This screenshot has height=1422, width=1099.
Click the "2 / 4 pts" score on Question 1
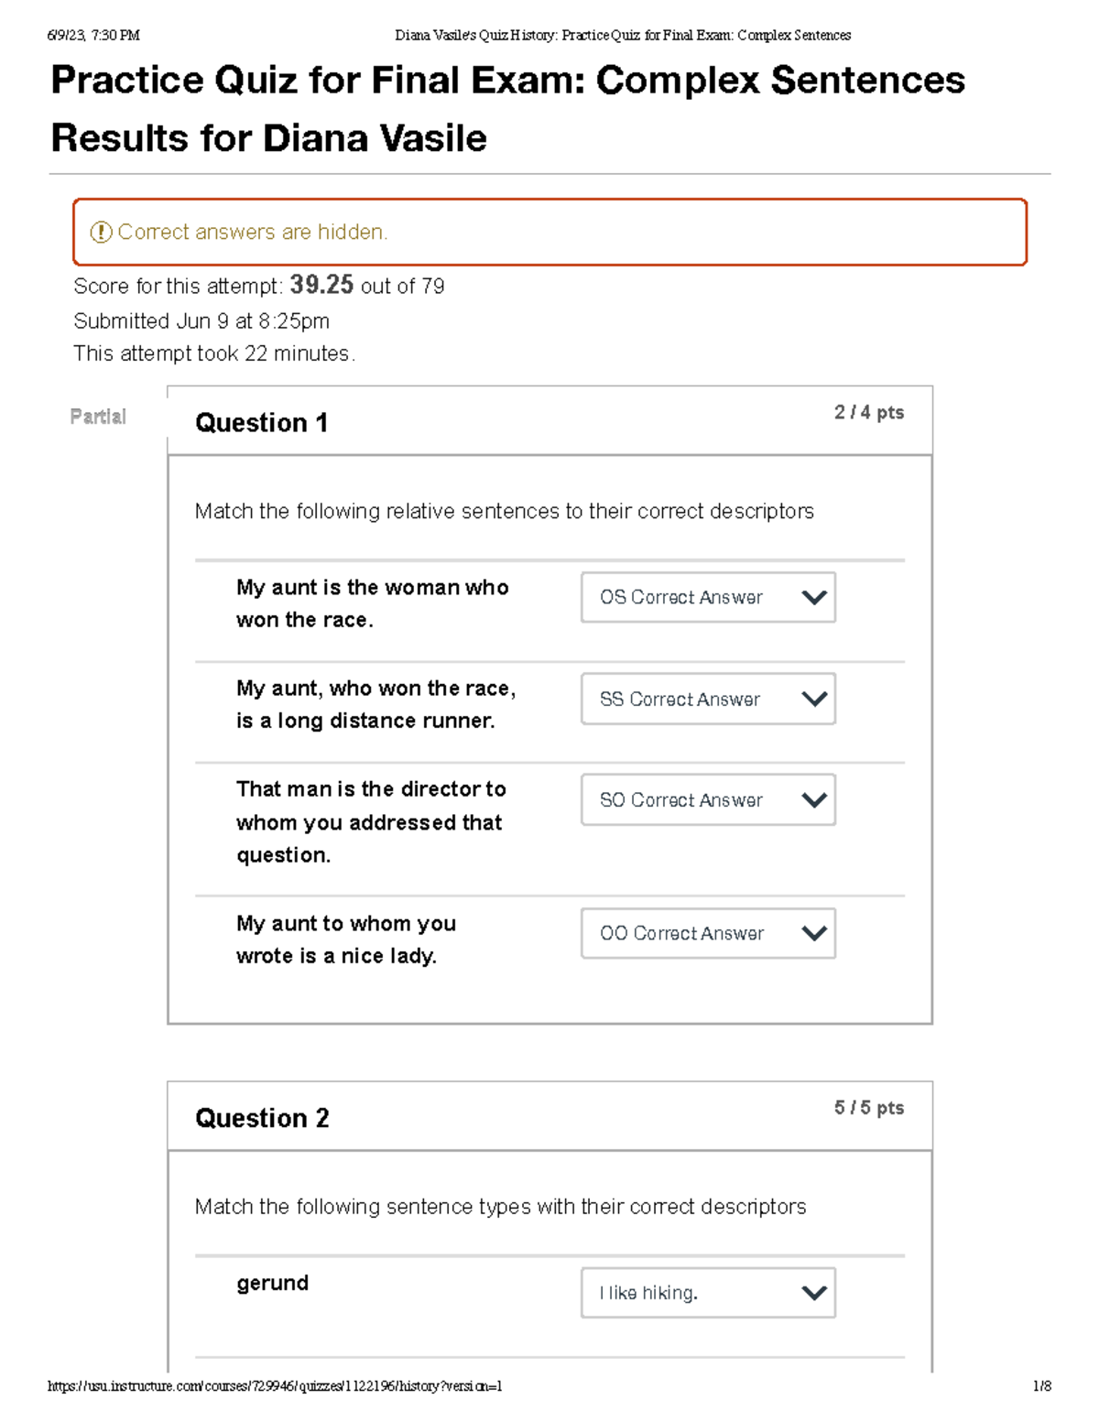(868, 413)
